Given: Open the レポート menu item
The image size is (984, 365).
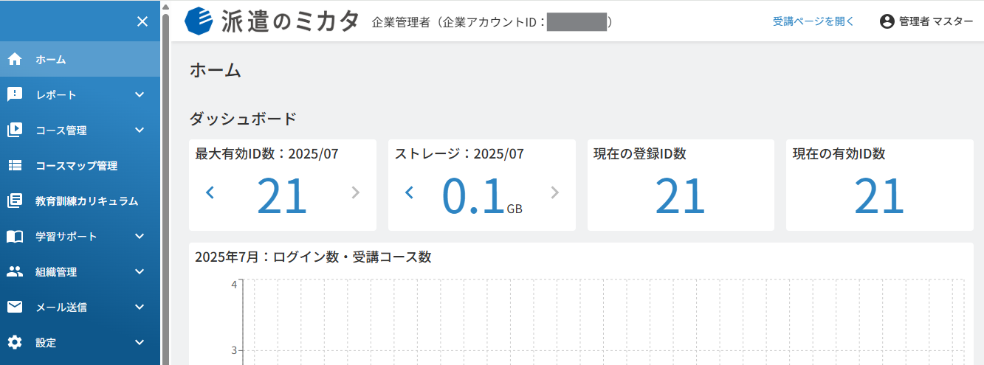Looking at the screenshot, I should (x=80, y=95).
